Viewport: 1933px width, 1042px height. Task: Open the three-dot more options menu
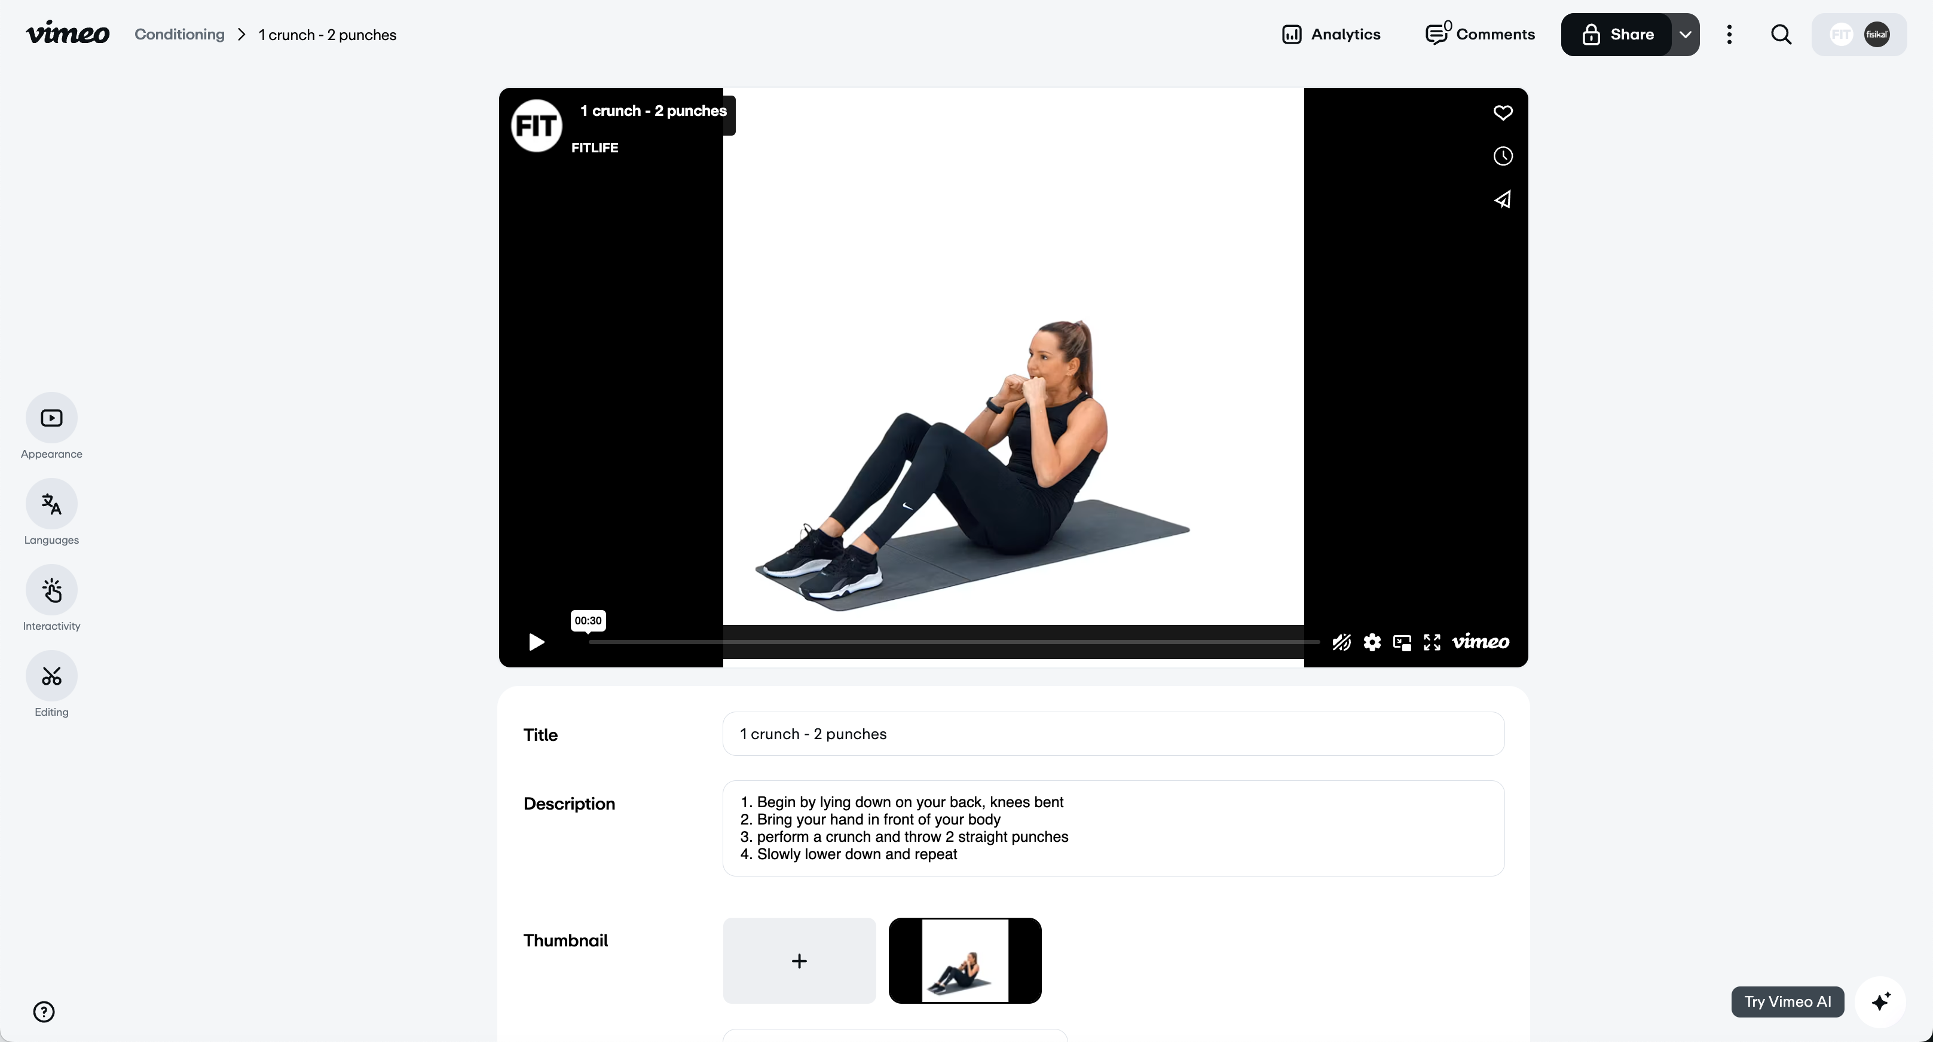(1730, 35)
